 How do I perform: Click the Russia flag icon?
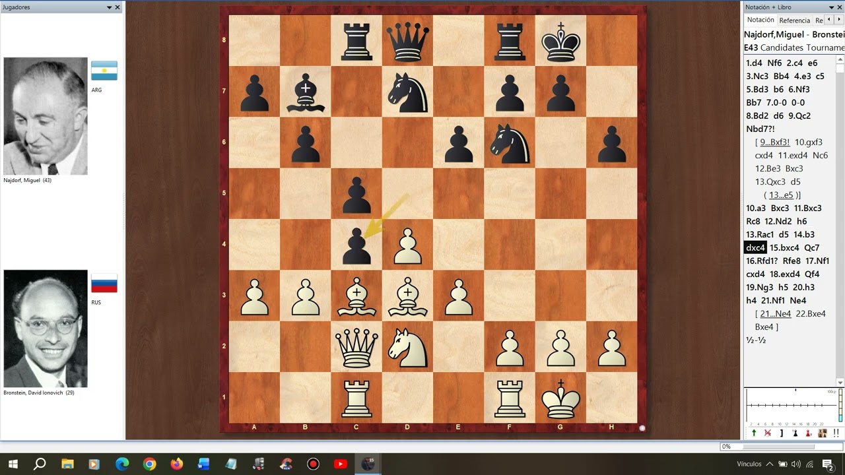pyautogui.click(x=104, y=283)
